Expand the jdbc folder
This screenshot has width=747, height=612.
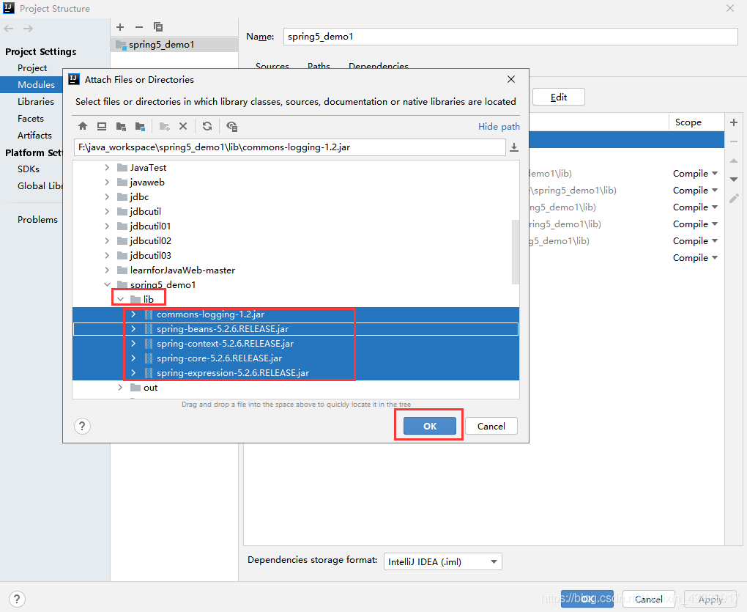click(107, 197)
